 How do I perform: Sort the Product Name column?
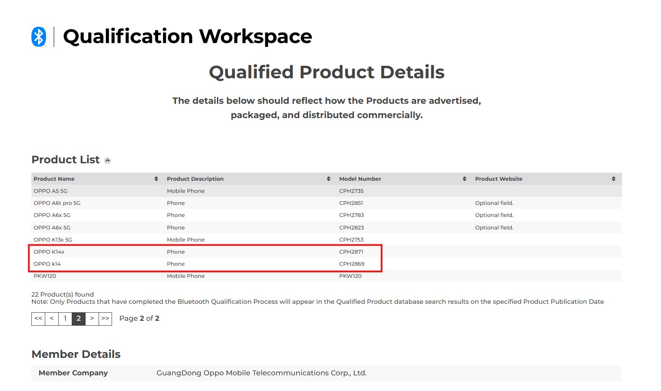point(156,178)
